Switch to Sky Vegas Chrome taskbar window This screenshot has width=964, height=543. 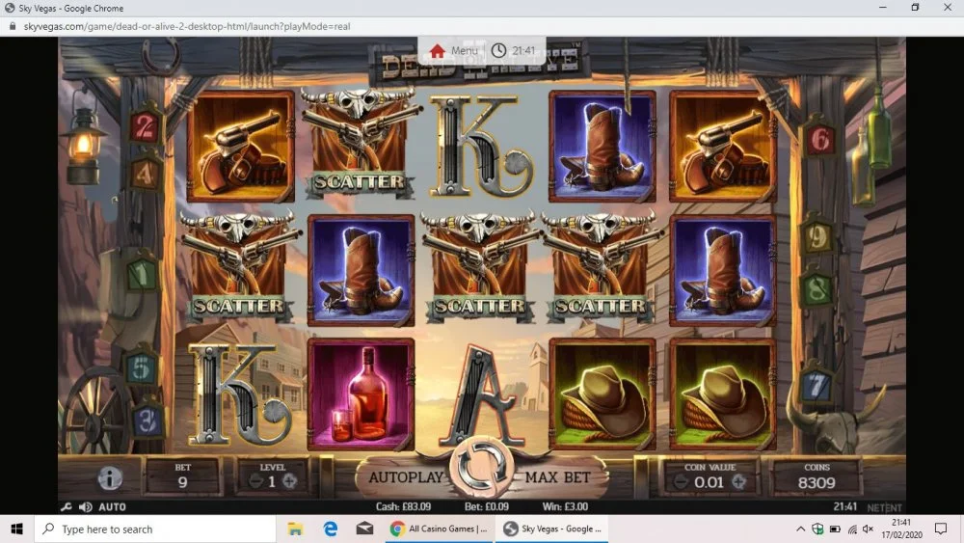tap(552, 529)
